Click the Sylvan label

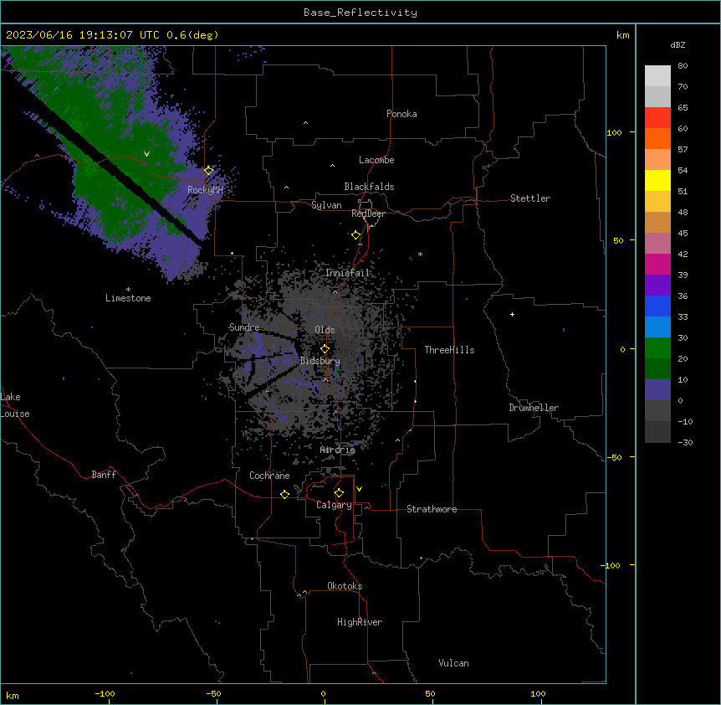tap(326, 205)
